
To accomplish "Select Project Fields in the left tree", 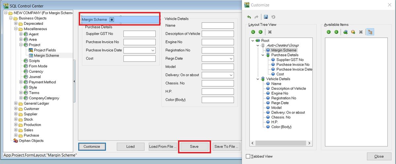I will (45, 50).
